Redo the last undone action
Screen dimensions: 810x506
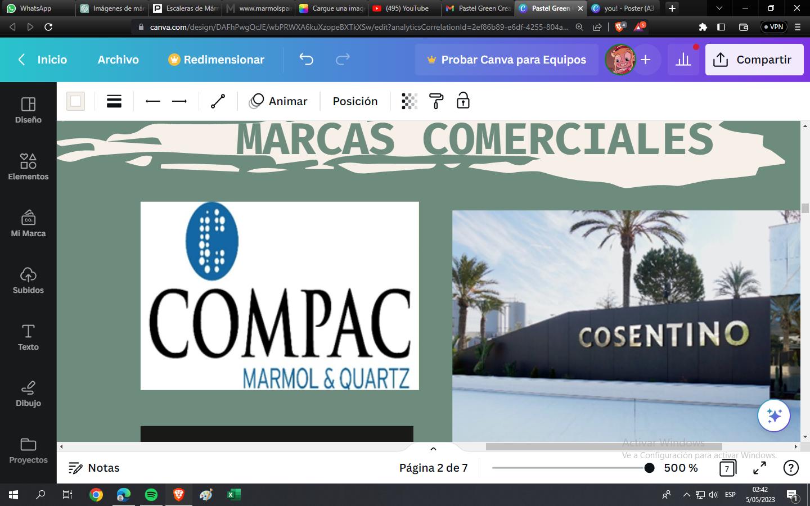[343, 59]
